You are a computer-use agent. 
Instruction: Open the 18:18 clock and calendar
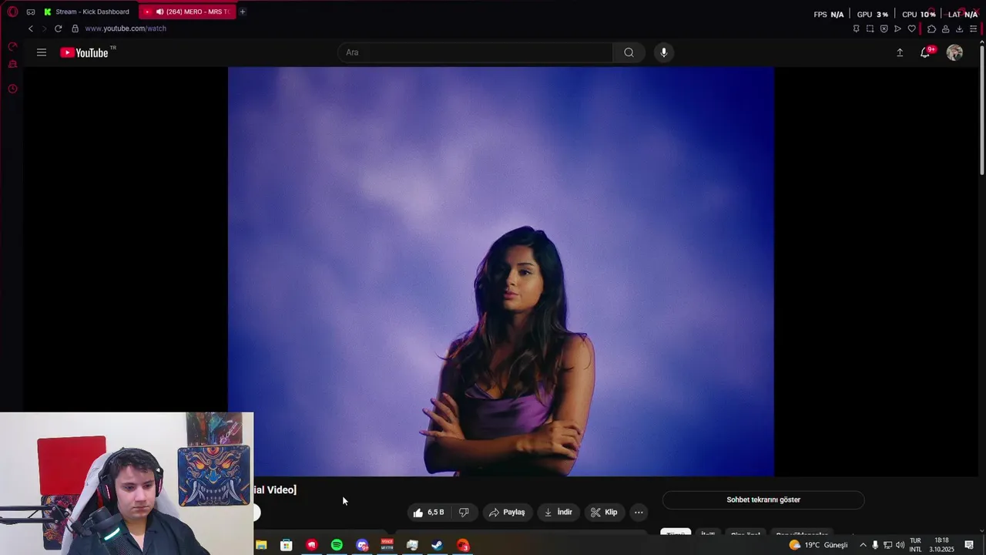pyautogui.click(x=941, y=545)
